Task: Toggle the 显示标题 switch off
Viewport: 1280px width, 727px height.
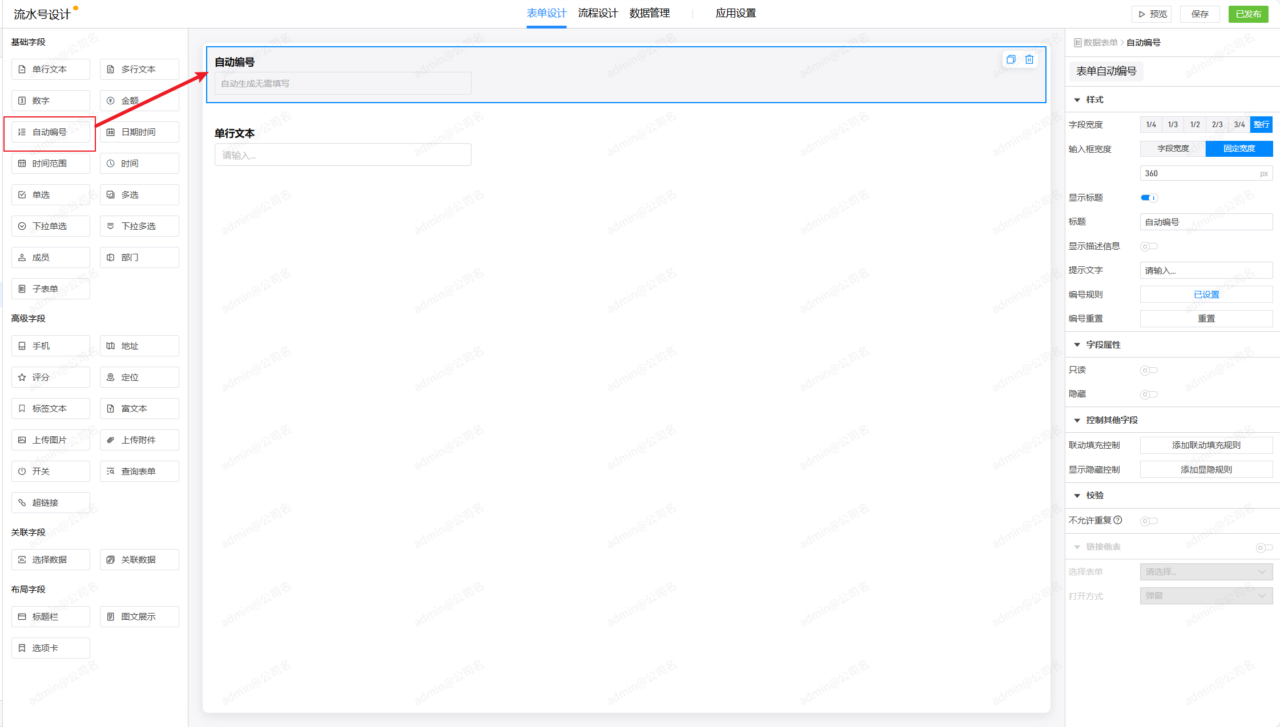Action: [x=1149, y=198]
